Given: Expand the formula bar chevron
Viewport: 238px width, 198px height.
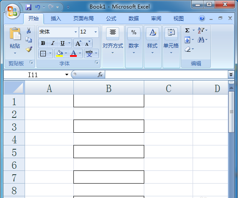Looking at the screenshot, I should 231,74.
